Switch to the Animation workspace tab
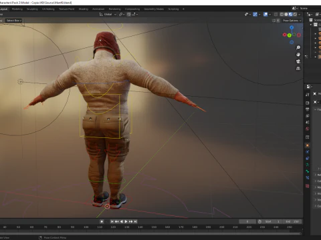 (98, 9)
